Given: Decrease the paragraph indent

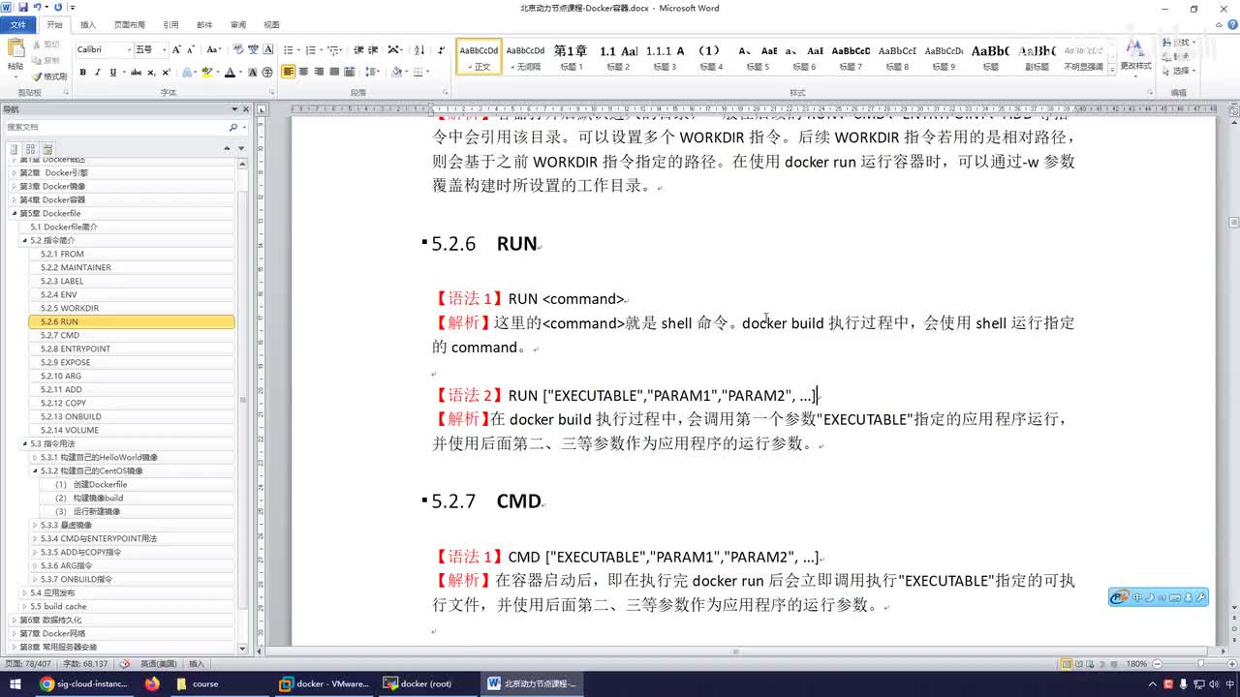Looking at the screenshot, I should coord(358,49).
